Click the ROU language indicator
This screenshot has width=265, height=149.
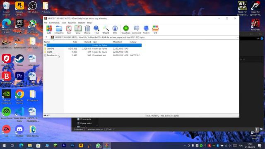241,146
